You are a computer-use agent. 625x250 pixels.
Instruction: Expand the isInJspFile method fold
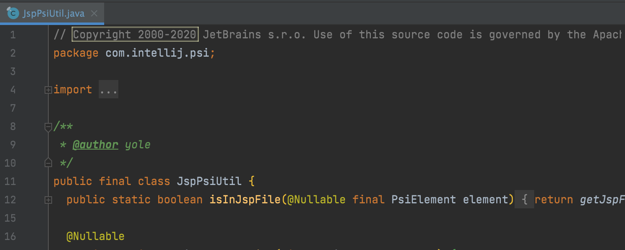click(48, 200)
